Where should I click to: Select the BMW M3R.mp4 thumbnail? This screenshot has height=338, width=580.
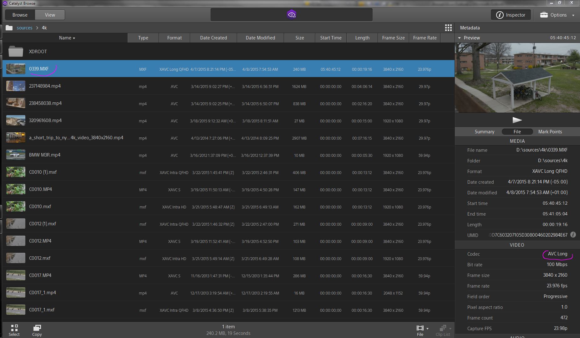click(16, 155)
